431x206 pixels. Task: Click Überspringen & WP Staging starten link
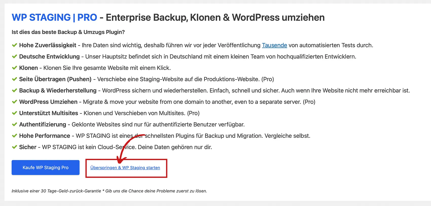(x=125, y=168)
